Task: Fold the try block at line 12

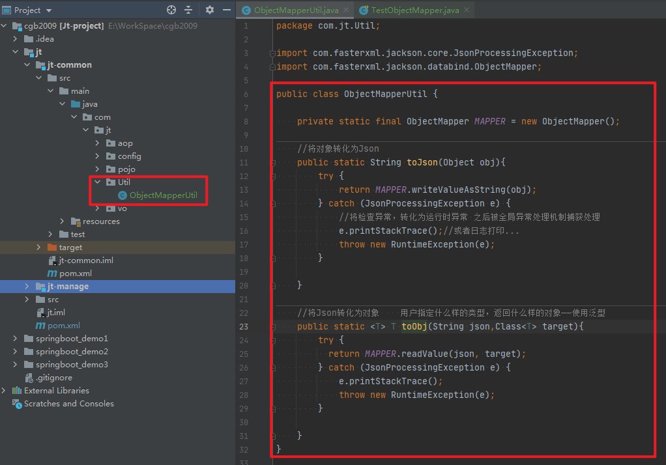Action: [273, 176]
